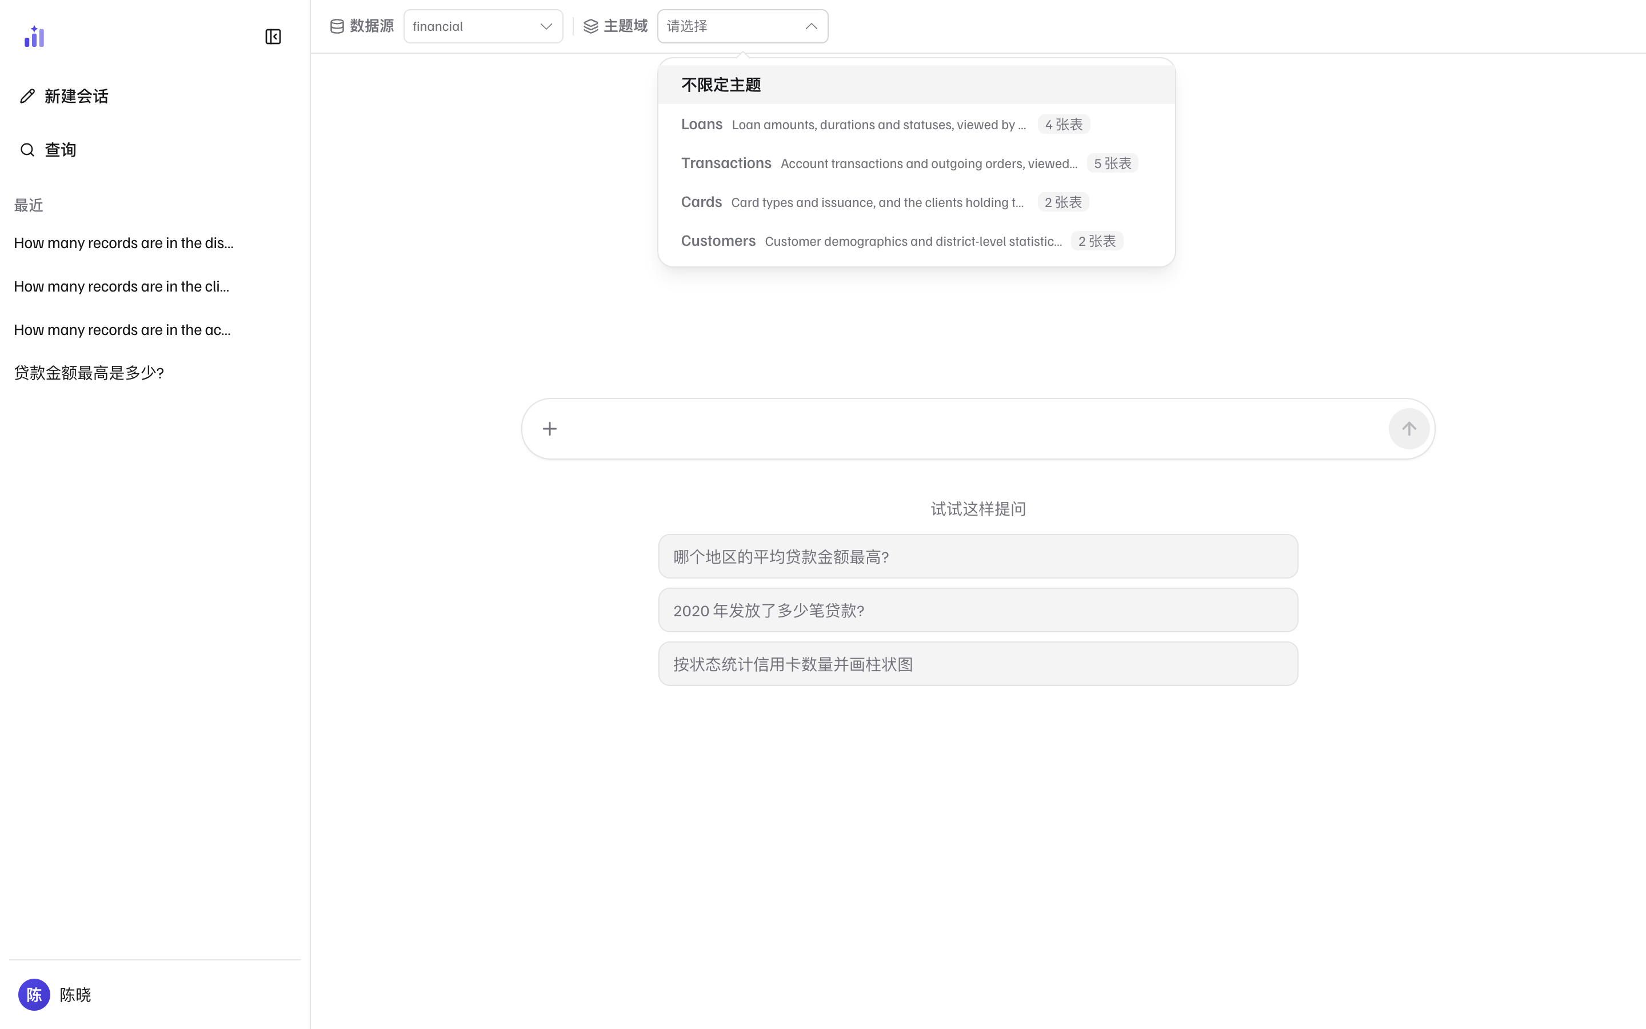Click the pencil icon beside 新建会话
The image size is (1646, 1029).
pos(27,96)
